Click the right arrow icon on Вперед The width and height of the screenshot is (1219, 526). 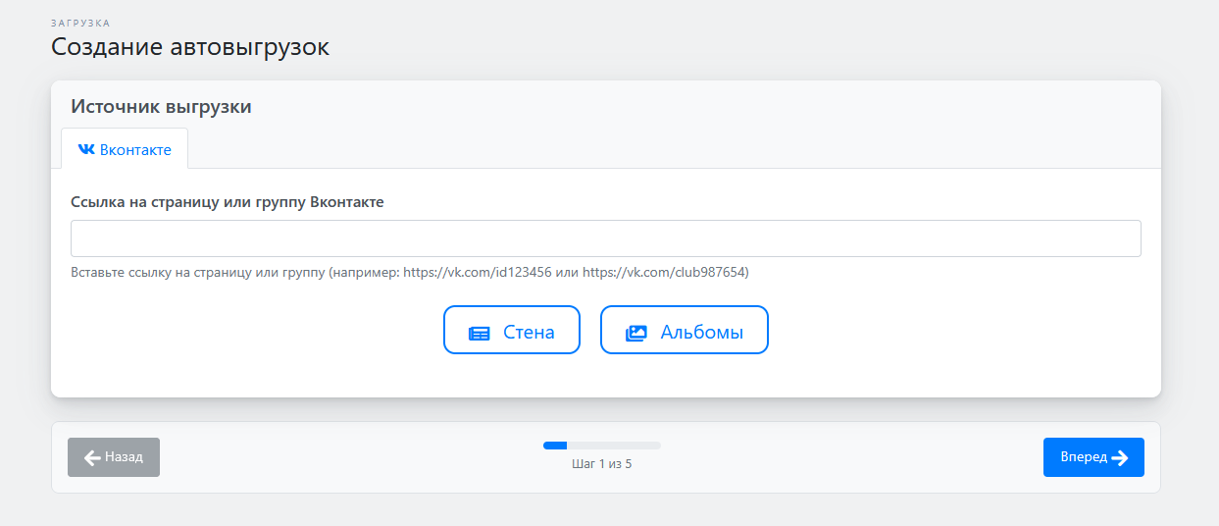pyautogui.click(x=1120, y=457)
